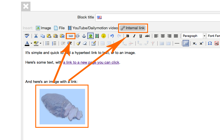Click the Paste clipboard icon

(49, 36)
